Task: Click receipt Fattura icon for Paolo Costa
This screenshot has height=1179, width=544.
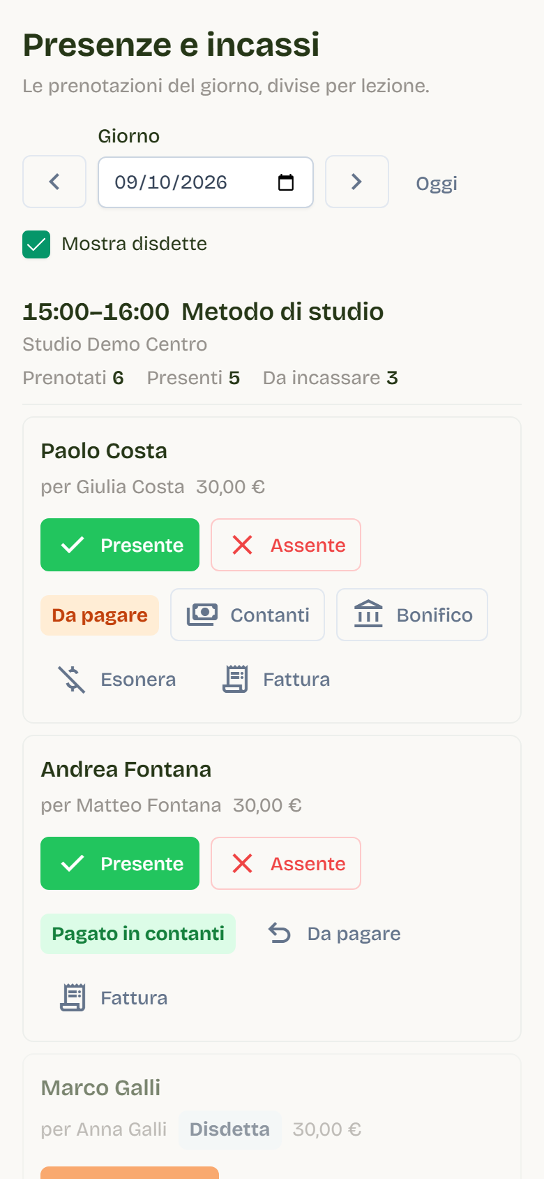Action: tap(235, 679)
